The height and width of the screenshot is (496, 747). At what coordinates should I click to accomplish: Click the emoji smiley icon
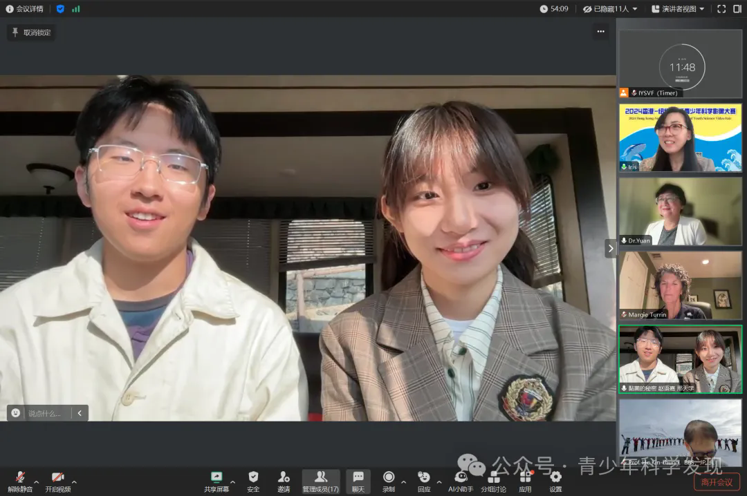16,412
